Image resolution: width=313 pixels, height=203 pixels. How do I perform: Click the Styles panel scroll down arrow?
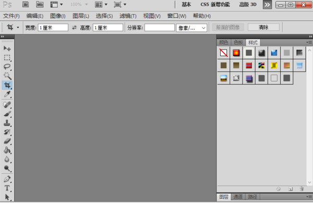click(x=309, y=182)
